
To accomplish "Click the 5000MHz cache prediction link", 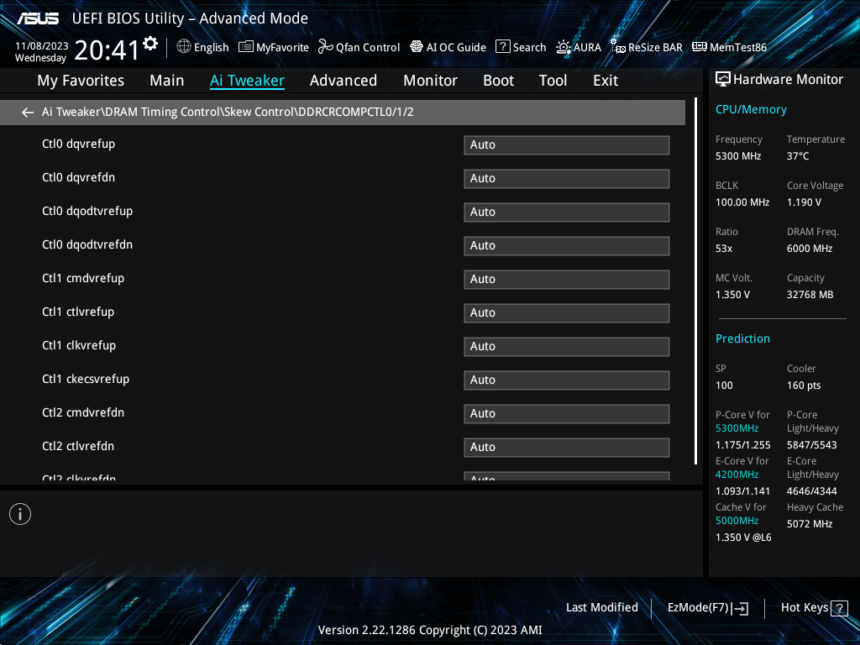I will (x=737, y=521).
